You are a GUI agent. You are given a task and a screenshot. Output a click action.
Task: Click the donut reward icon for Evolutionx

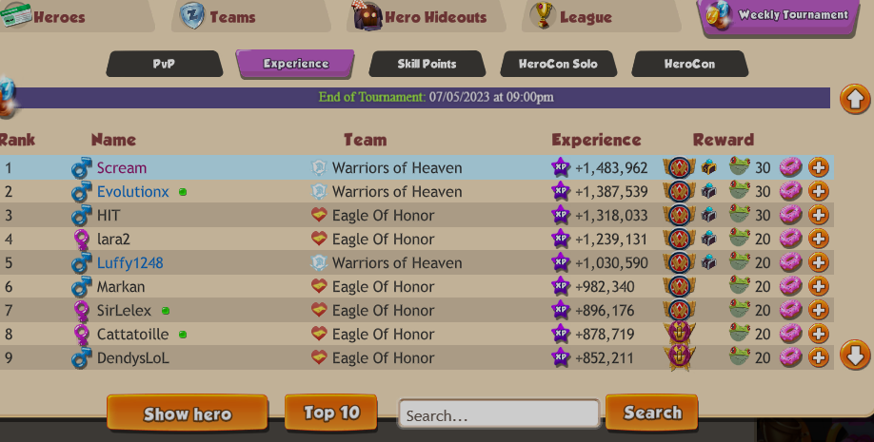click(x=790, y=191)
